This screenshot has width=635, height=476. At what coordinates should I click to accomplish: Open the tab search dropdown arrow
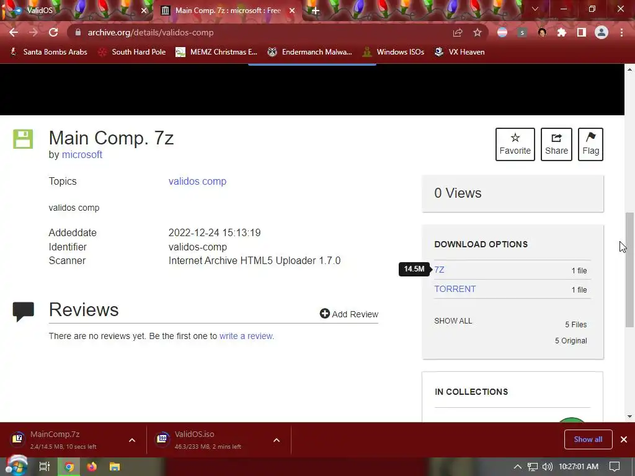(535, 9)
